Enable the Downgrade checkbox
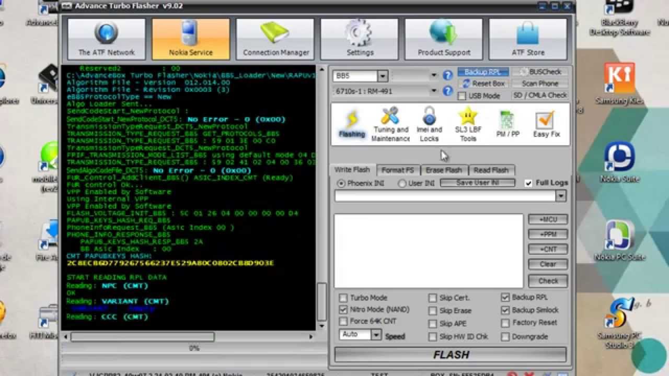The image size is (669, 376). point(505,337)
